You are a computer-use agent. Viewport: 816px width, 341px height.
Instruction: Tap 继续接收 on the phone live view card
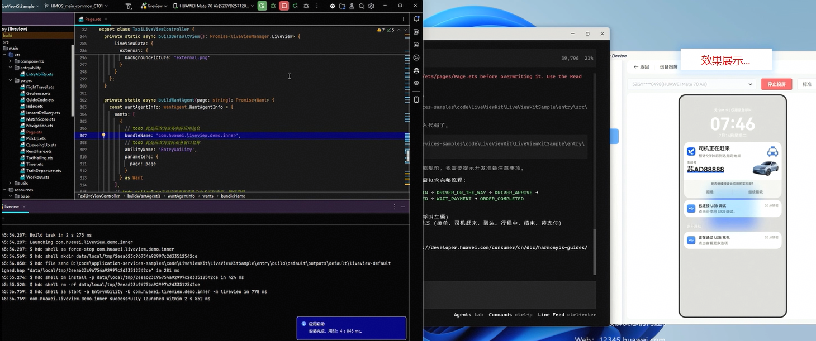point(756,191)
